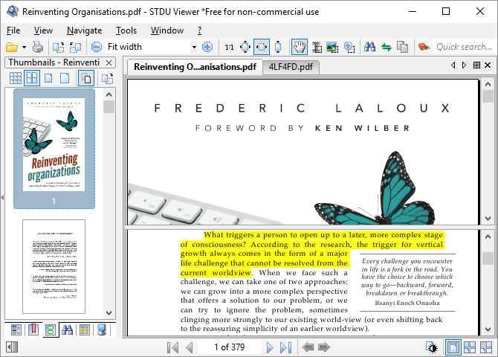Navigate back in view history
The image size is (498, 357).
[308, 347]
